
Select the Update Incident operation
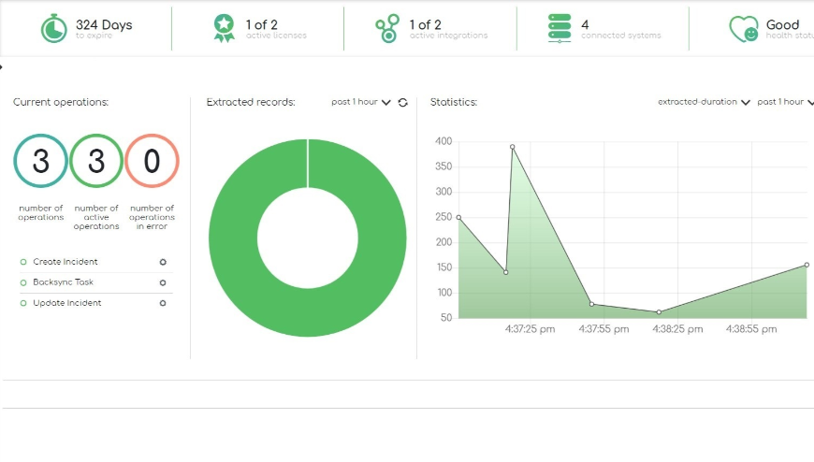(66, 303)
